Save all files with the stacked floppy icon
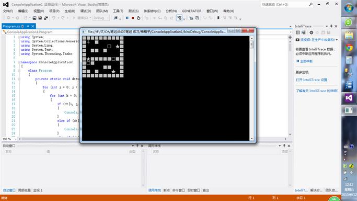This screenshot has height=201, width=357. (46, 18)
